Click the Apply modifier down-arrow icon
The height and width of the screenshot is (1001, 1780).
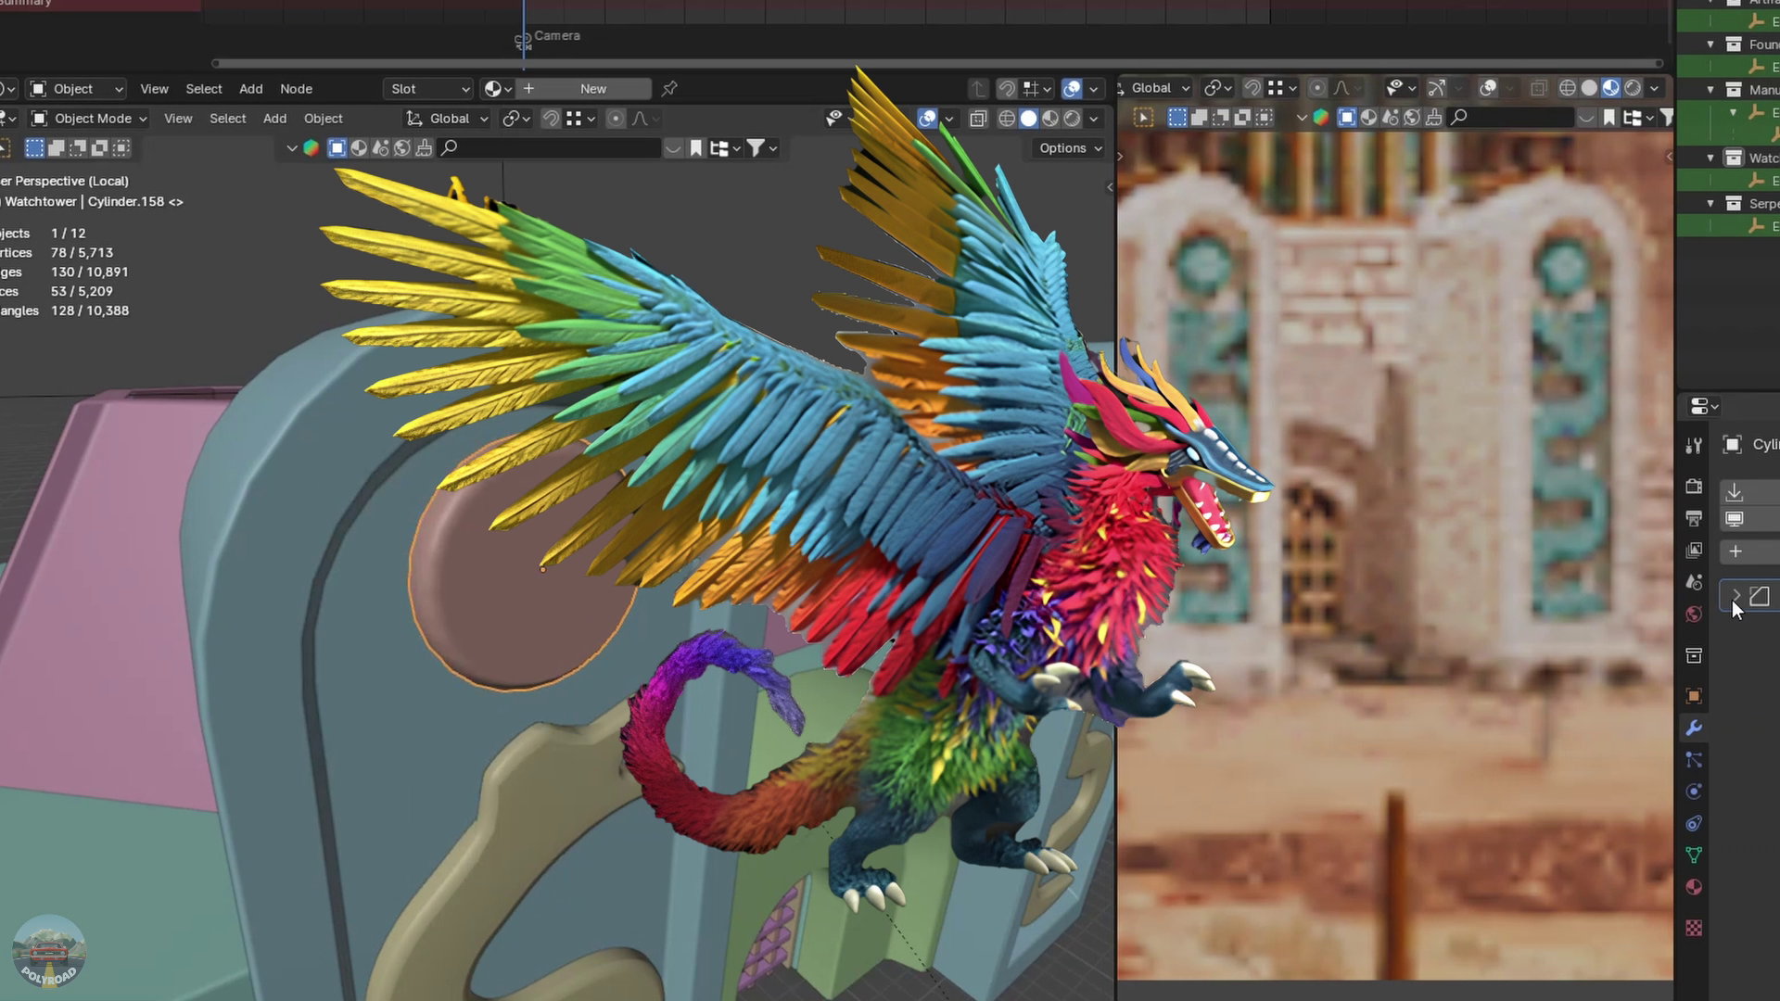tap(1735, 492)
